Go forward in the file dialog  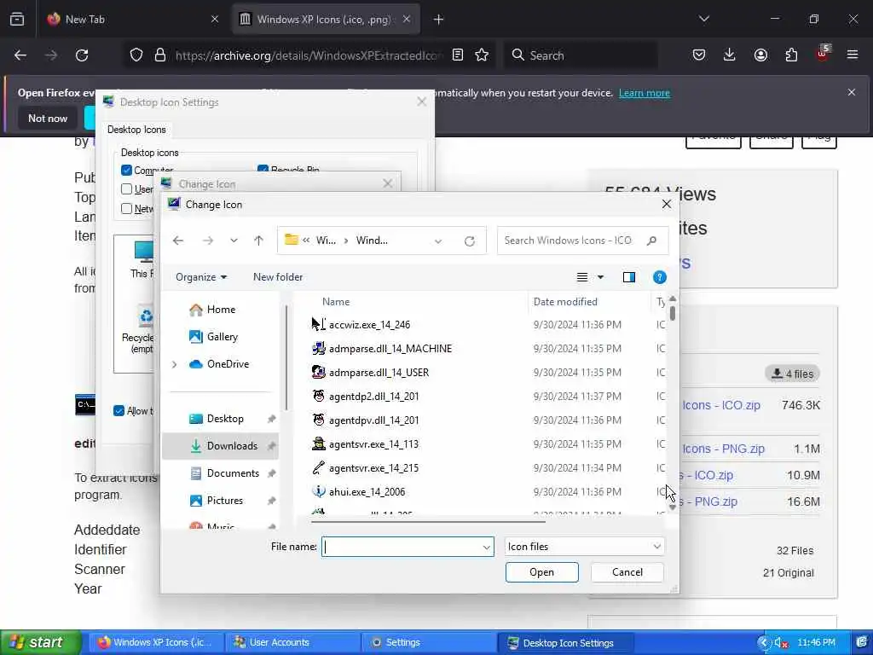point(208,241)
